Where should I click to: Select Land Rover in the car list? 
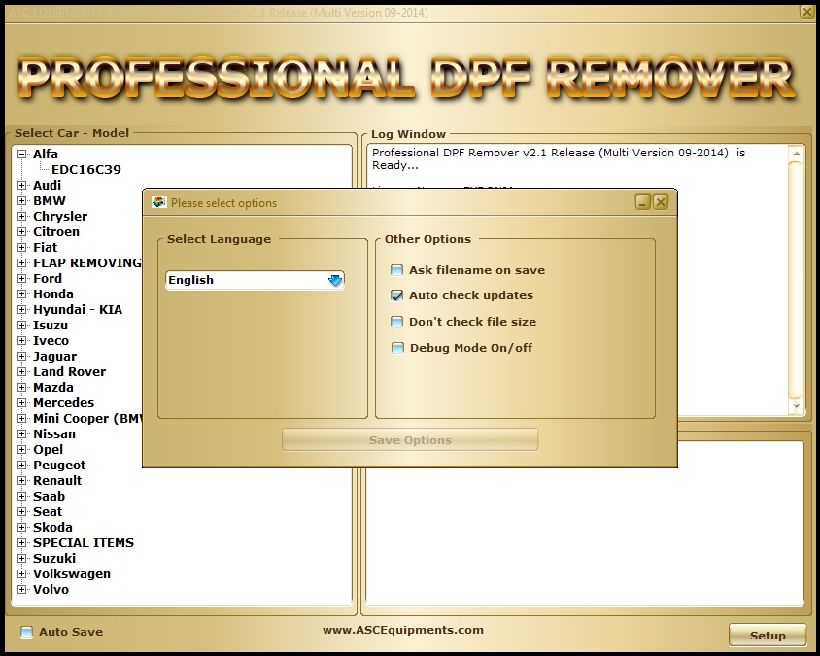point(70,372)
